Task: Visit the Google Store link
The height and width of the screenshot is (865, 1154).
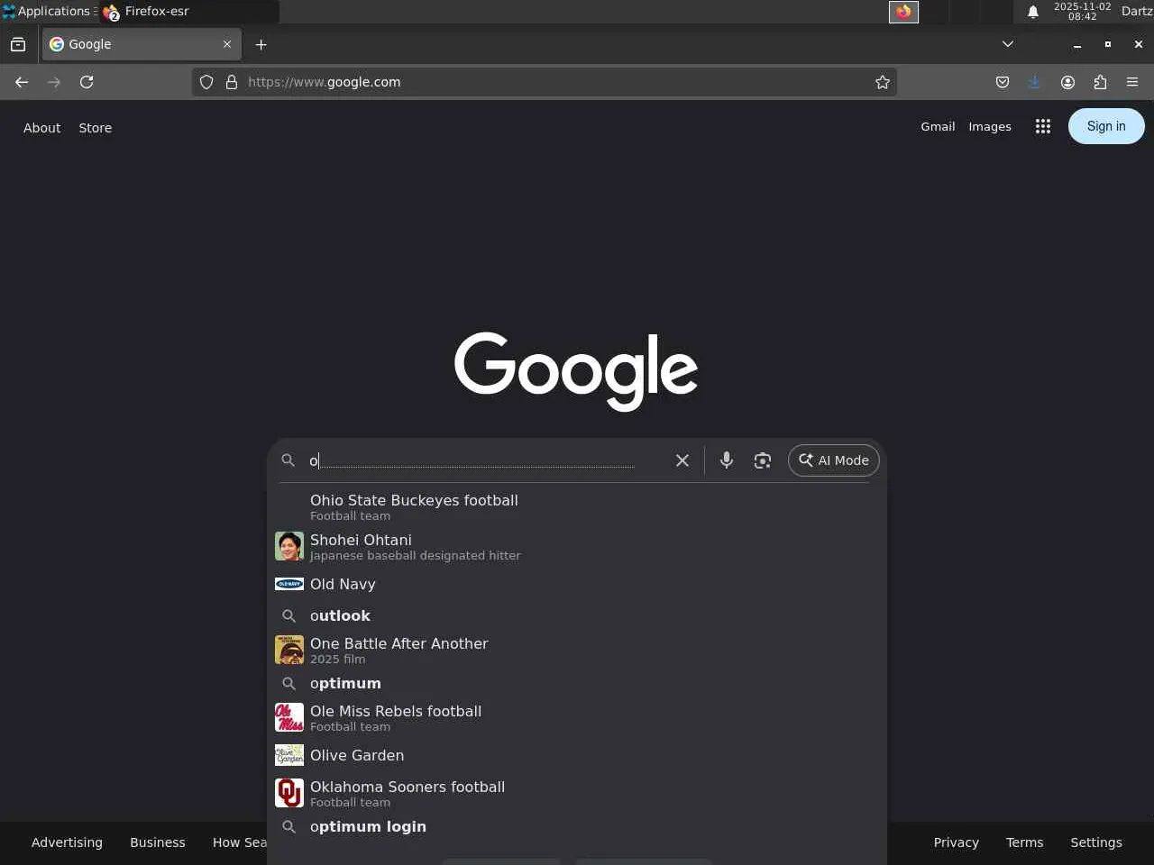Action: pyautogui.click(x=96, y=128)
